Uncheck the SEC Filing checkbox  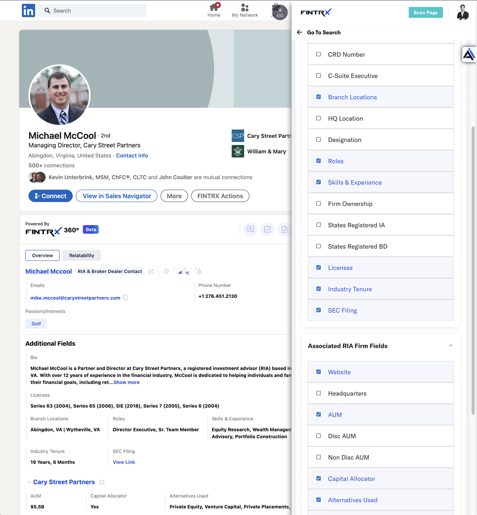pyautogui.click(x=319, y=310)
